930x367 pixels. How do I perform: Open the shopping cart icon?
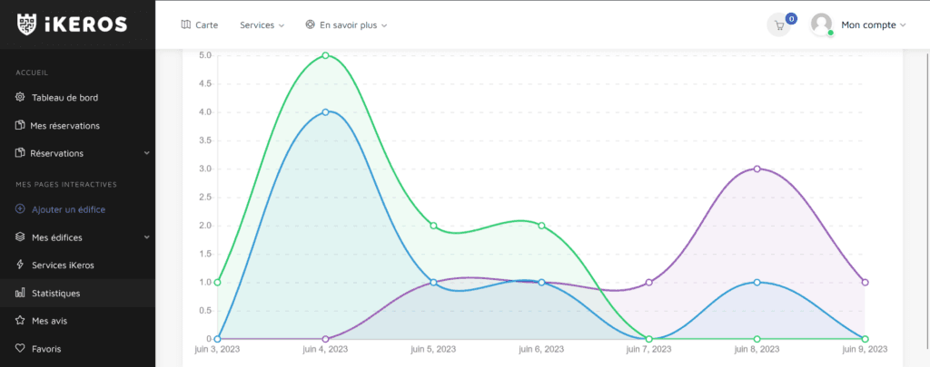(779, 25)
